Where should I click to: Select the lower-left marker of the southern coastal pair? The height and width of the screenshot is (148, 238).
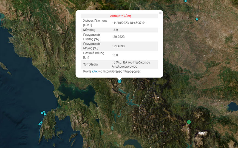click(39, 124)
